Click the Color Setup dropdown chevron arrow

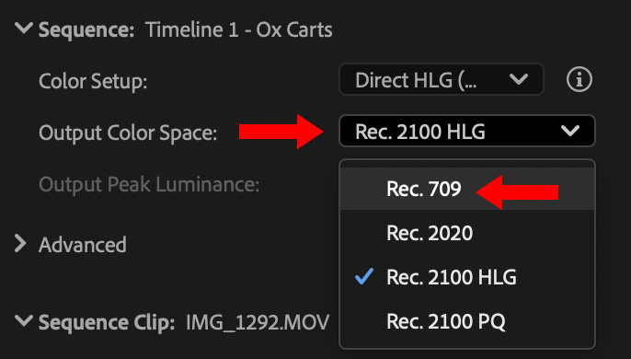[x=519, y=79]
